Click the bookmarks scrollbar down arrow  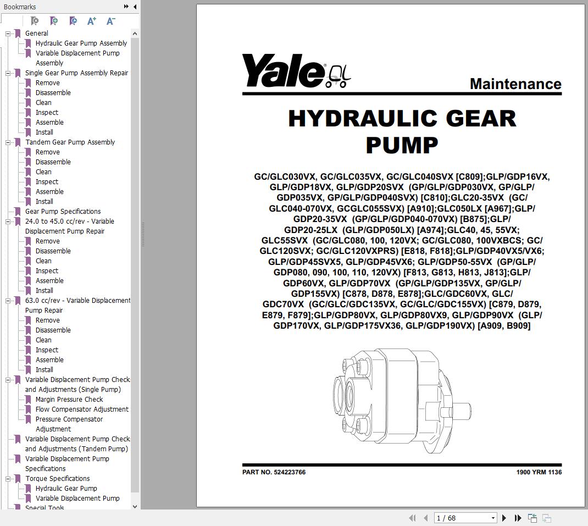(135, 506)
